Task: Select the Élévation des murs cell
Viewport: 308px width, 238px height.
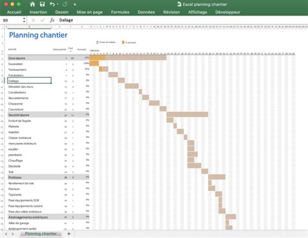Action: 29,86
